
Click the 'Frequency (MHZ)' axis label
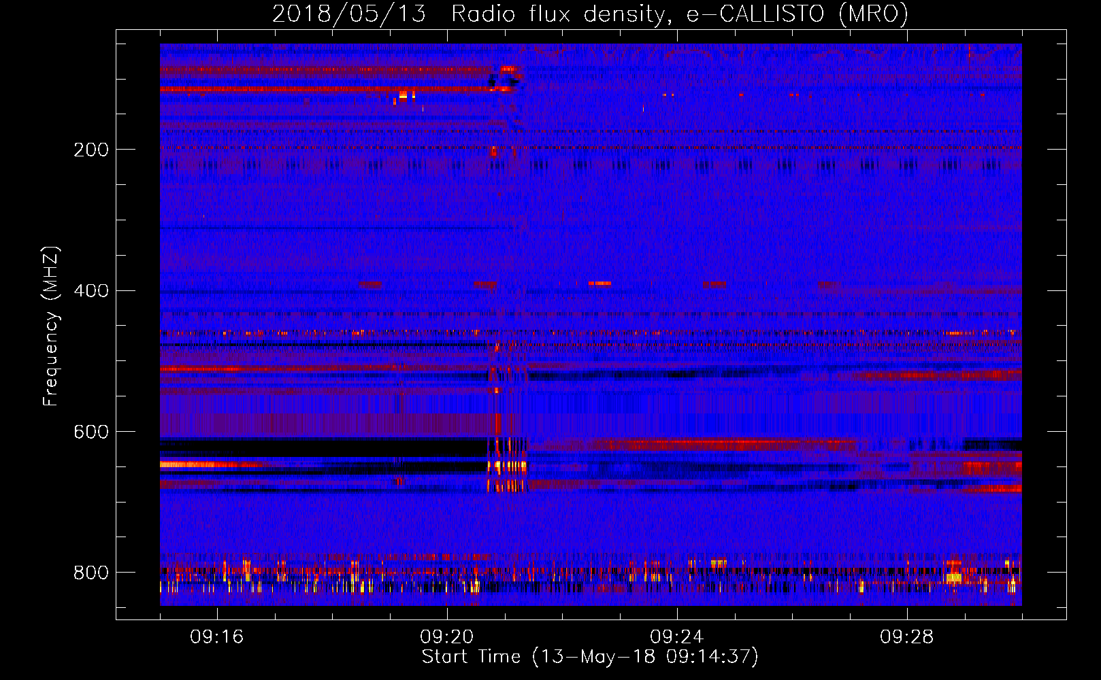pos(51,326)
